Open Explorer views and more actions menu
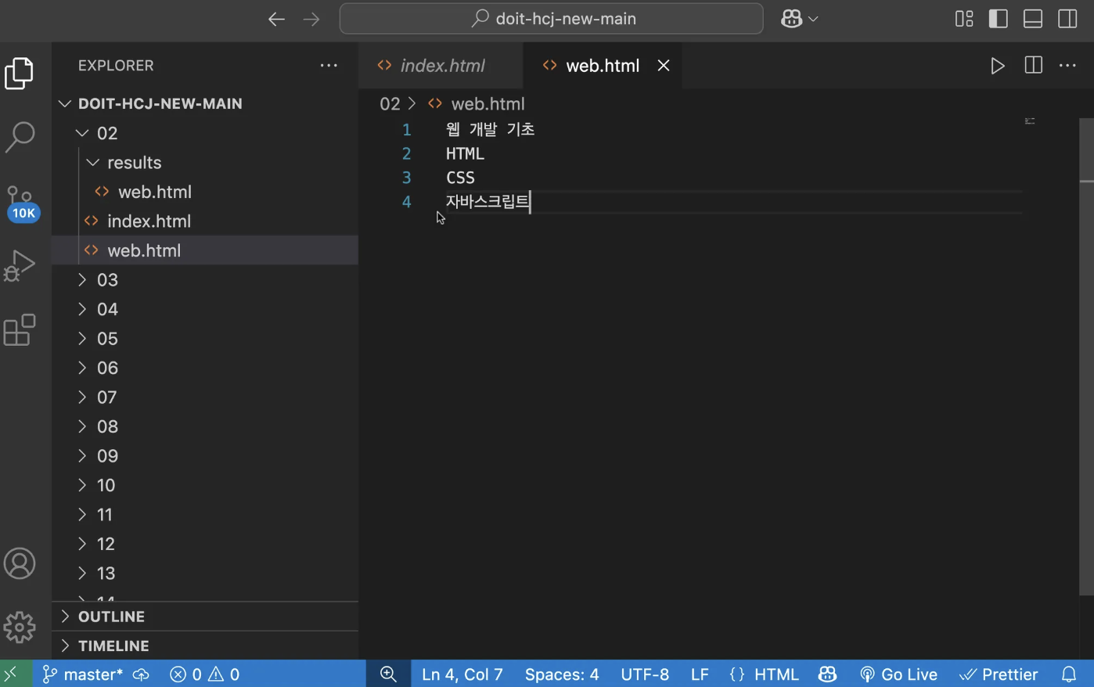The height and width of the screenshot is (687, 1094). click(329, 66)
